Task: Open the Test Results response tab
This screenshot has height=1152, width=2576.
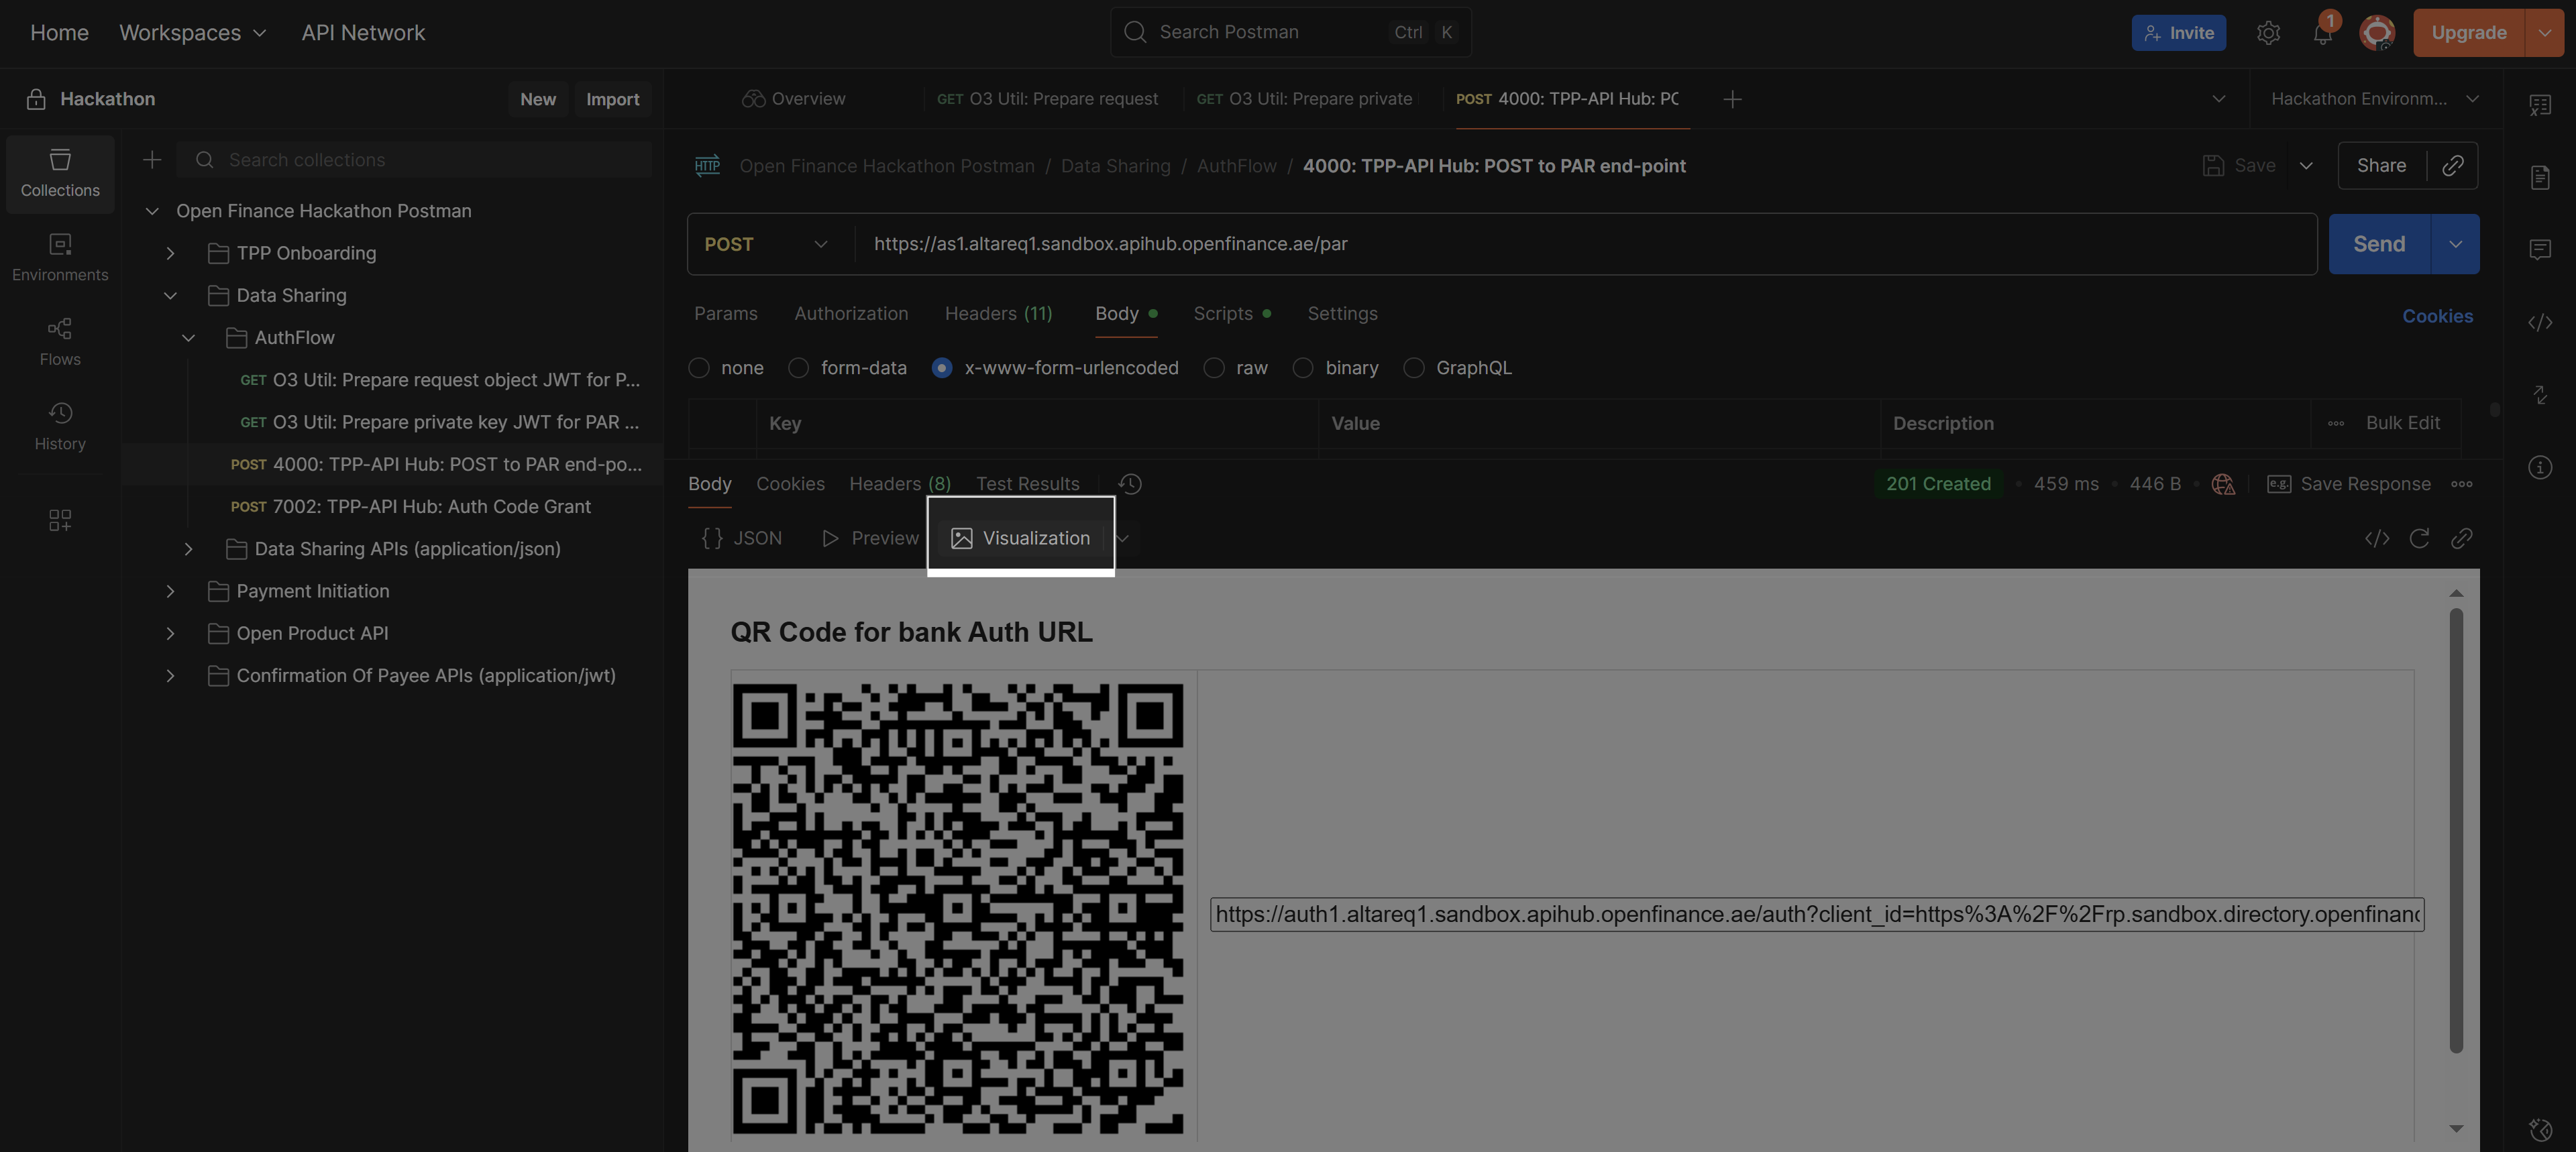Action: tap(1027, 484)
